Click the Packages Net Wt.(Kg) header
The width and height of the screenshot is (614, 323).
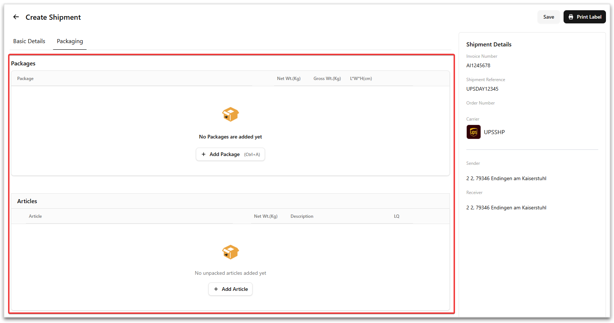pyautogui.click(x=289, y=79)
